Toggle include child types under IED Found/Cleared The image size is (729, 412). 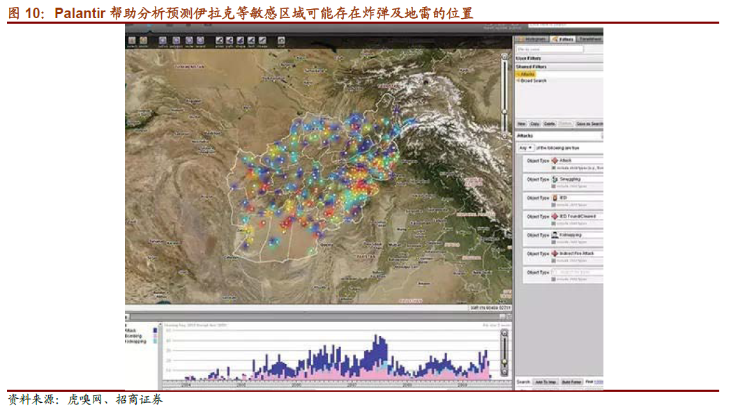(x=554, y=223)
